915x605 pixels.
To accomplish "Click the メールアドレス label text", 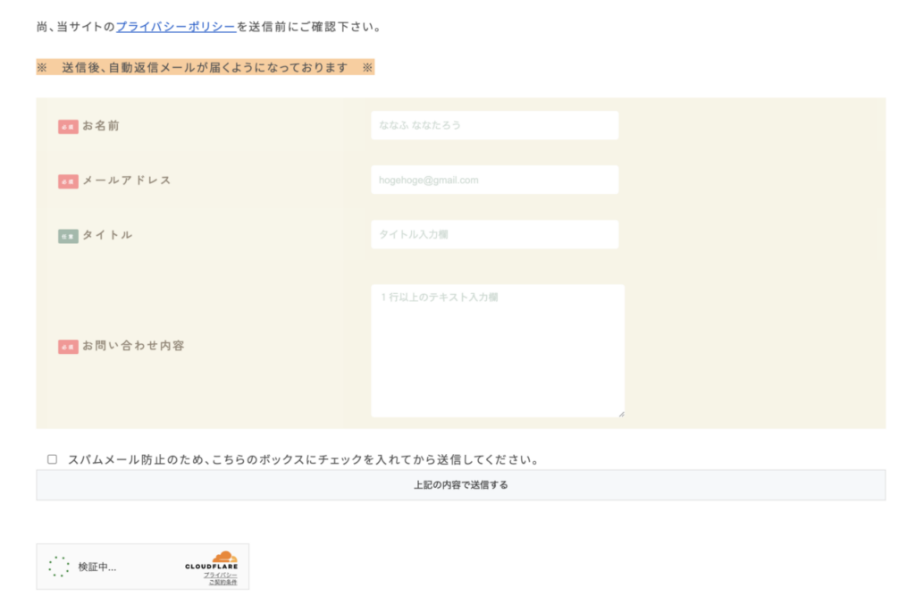I will click(x=127, y=181).
